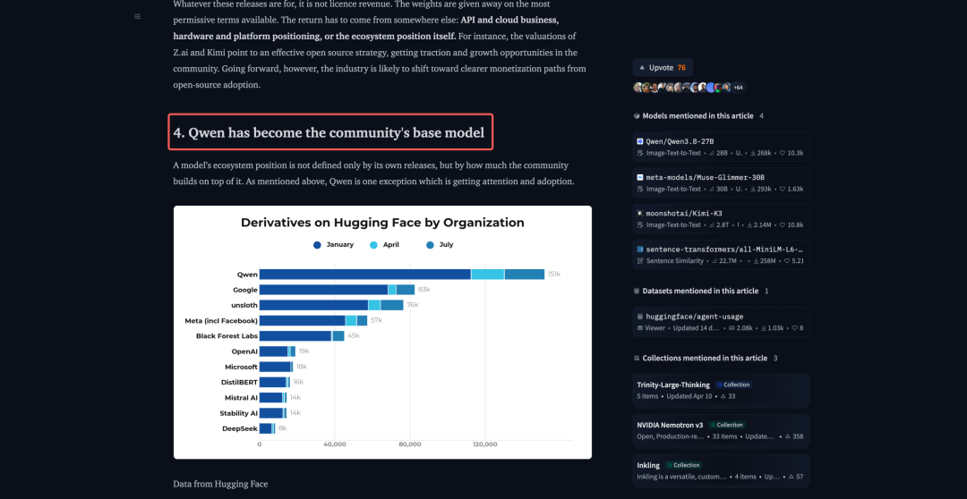Viewport: 967px width, 499px height.
Task: Click the heart icon beside 8 likes
Action: 794,327
